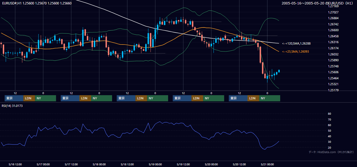The height and width of the screenshot is (167, 357).
Task: Click price axis value 1.26174
Action: point(333,48)
